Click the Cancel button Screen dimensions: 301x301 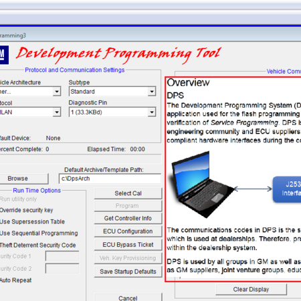tap(128, 298)
